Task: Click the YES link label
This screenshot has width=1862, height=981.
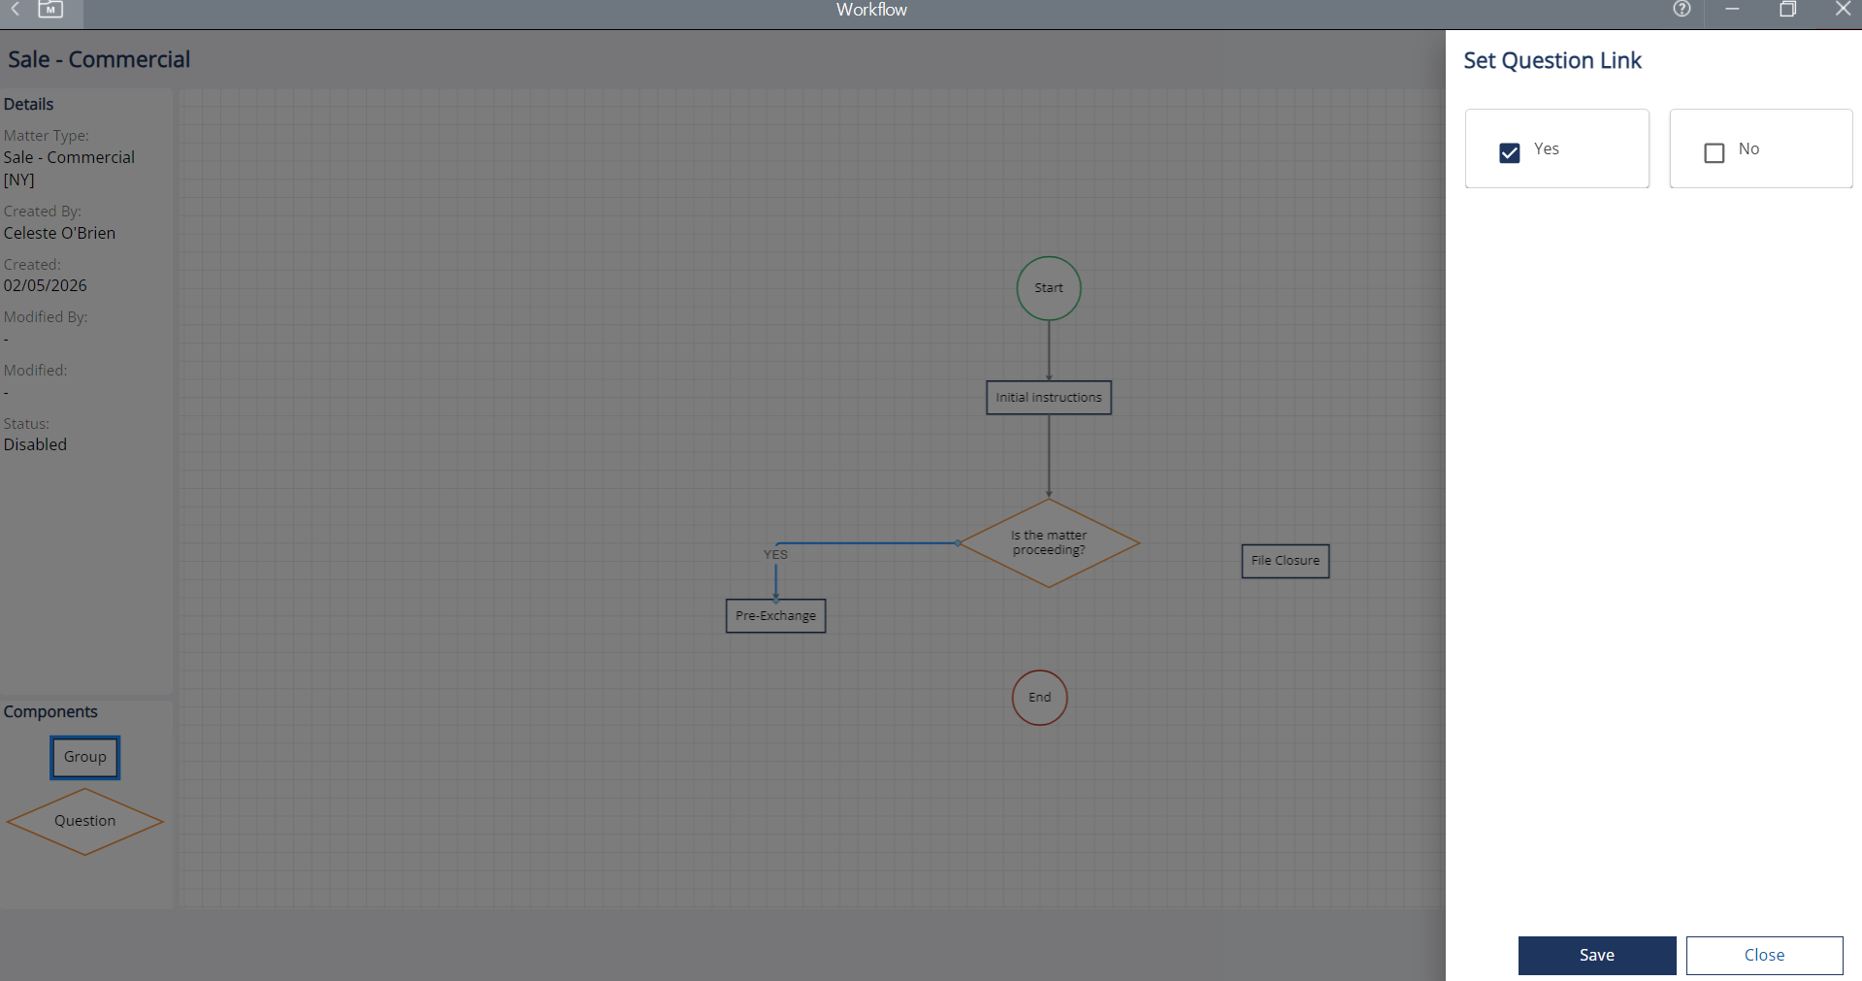Action: 775,555
